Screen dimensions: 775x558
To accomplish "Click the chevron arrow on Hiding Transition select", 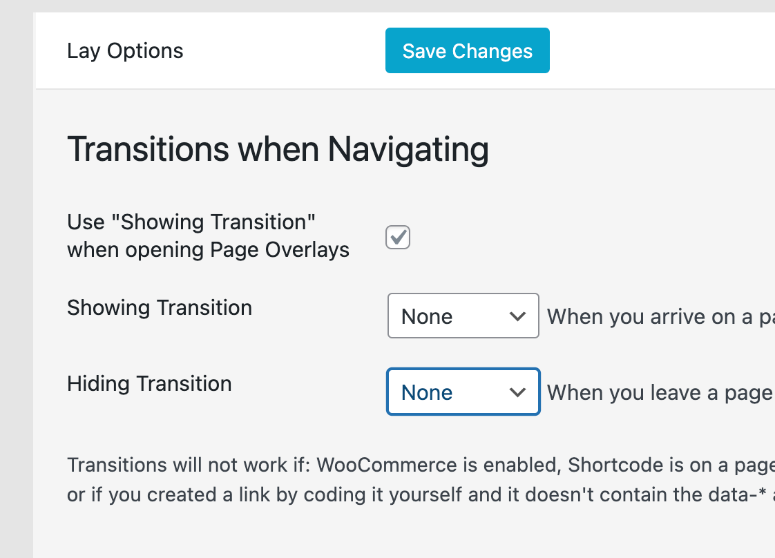I will 517,392.
